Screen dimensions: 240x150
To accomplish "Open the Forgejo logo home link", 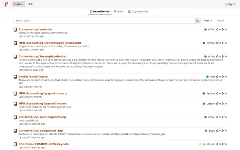I will point(6,4).
